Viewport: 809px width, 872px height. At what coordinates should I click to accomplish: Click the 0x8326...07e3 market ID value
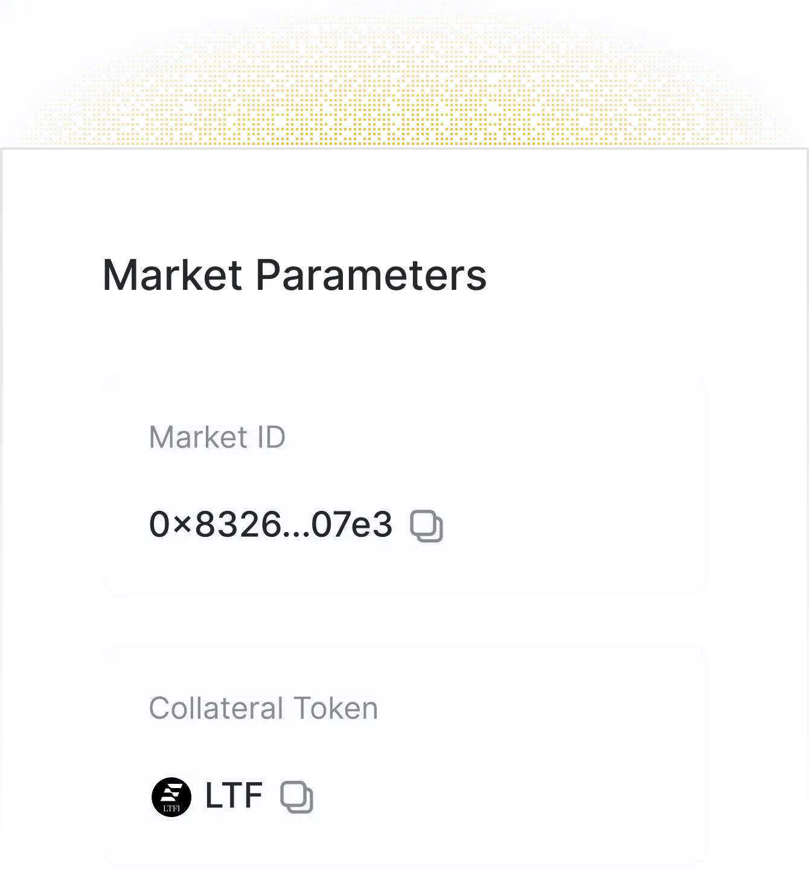[270, 524]
